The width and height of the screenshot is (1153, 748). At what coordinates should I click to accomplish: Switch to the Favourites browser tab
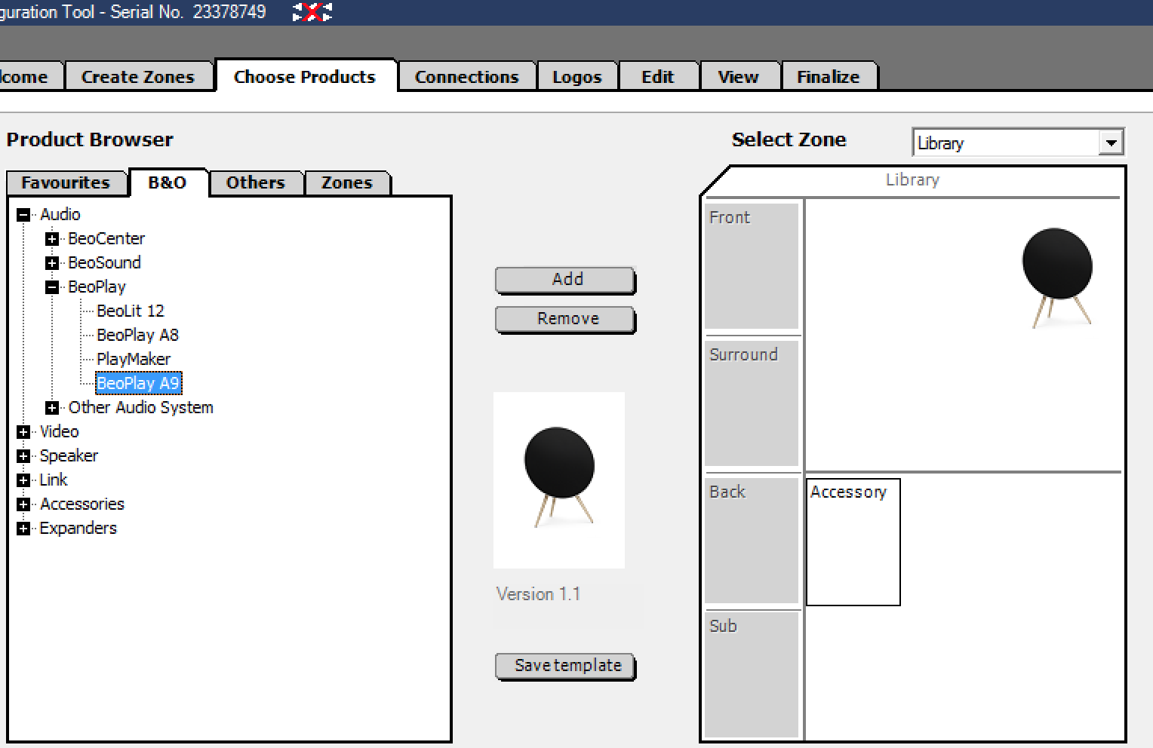coord(66,183)
